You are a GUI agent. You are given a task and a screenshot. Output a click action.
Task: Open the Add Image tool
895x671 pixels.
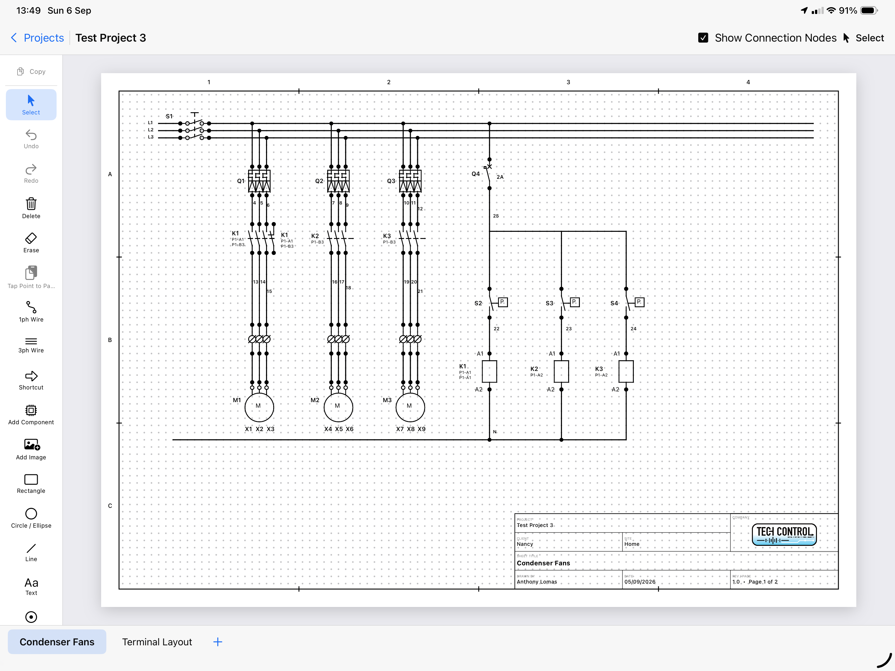31,449
